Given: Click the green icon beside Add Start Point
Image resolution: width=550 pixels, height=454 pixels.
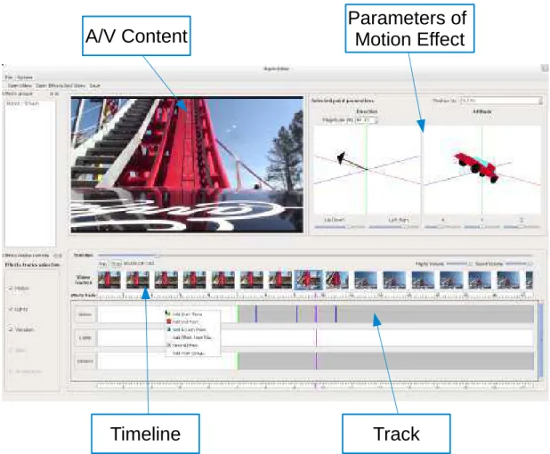Looking at the screenshot, I should 169,313.
